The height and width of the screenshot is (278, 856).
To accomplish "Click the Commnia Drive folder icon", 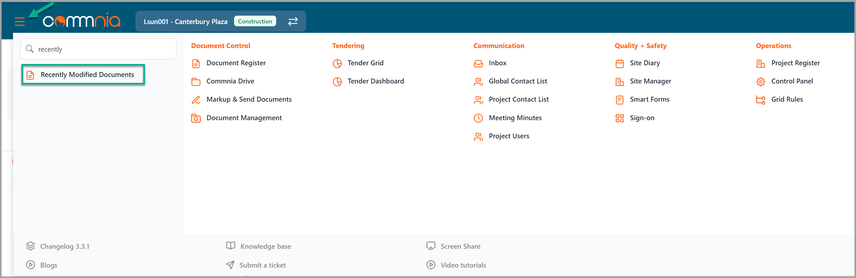I will click(196, 82).
